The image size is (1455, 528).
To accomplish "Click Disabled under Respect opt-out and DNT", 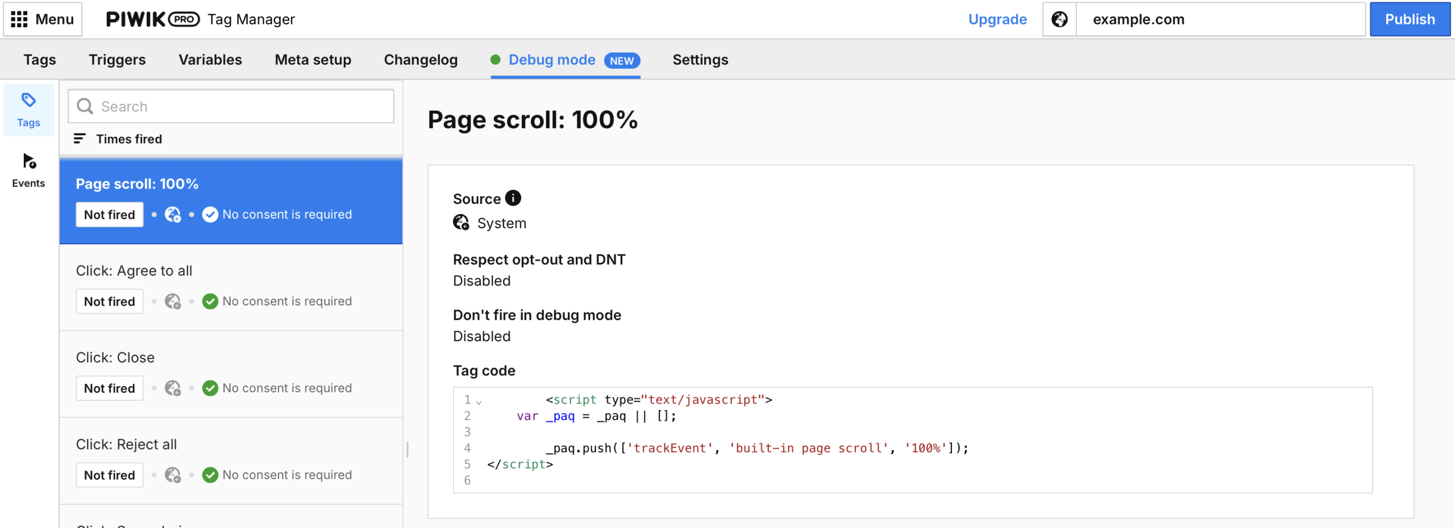I will click(481, 281).
